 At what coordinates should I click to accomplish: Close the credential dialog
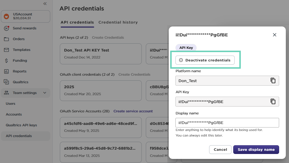pyautogui.click(x=274, y=35)
